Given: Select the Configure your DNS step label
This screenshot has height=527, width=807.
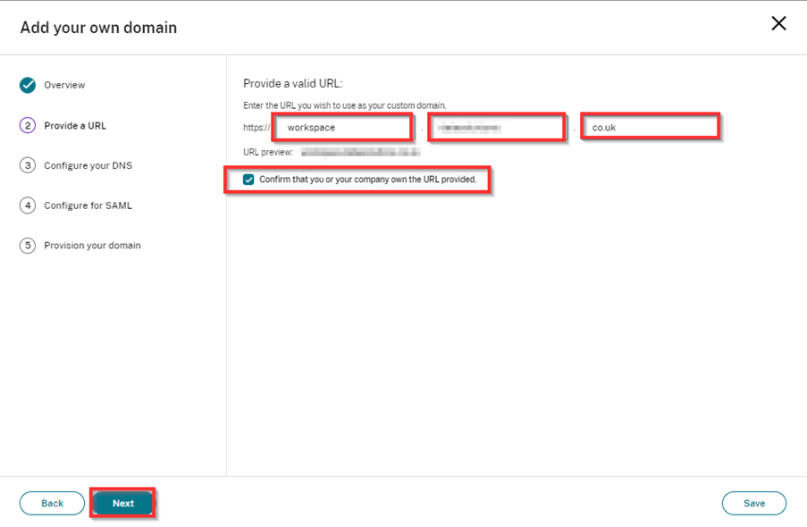Looking at the screenshot, I should pos(89,165).
